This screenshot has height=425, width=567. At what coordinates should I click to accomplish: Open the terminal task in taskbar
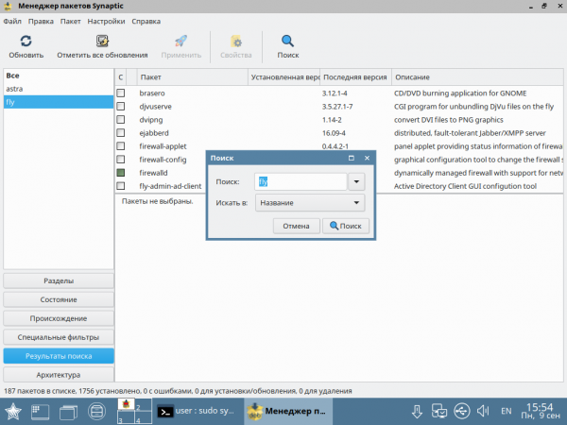tap(197, 411)
